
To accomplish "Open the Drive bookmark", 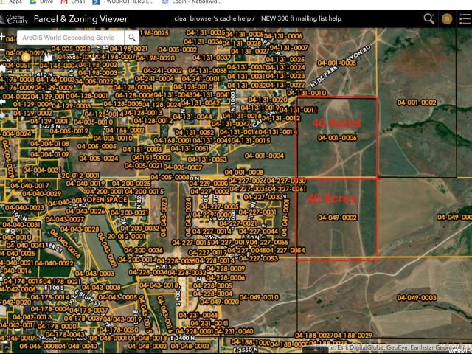I will click(42, 1).
